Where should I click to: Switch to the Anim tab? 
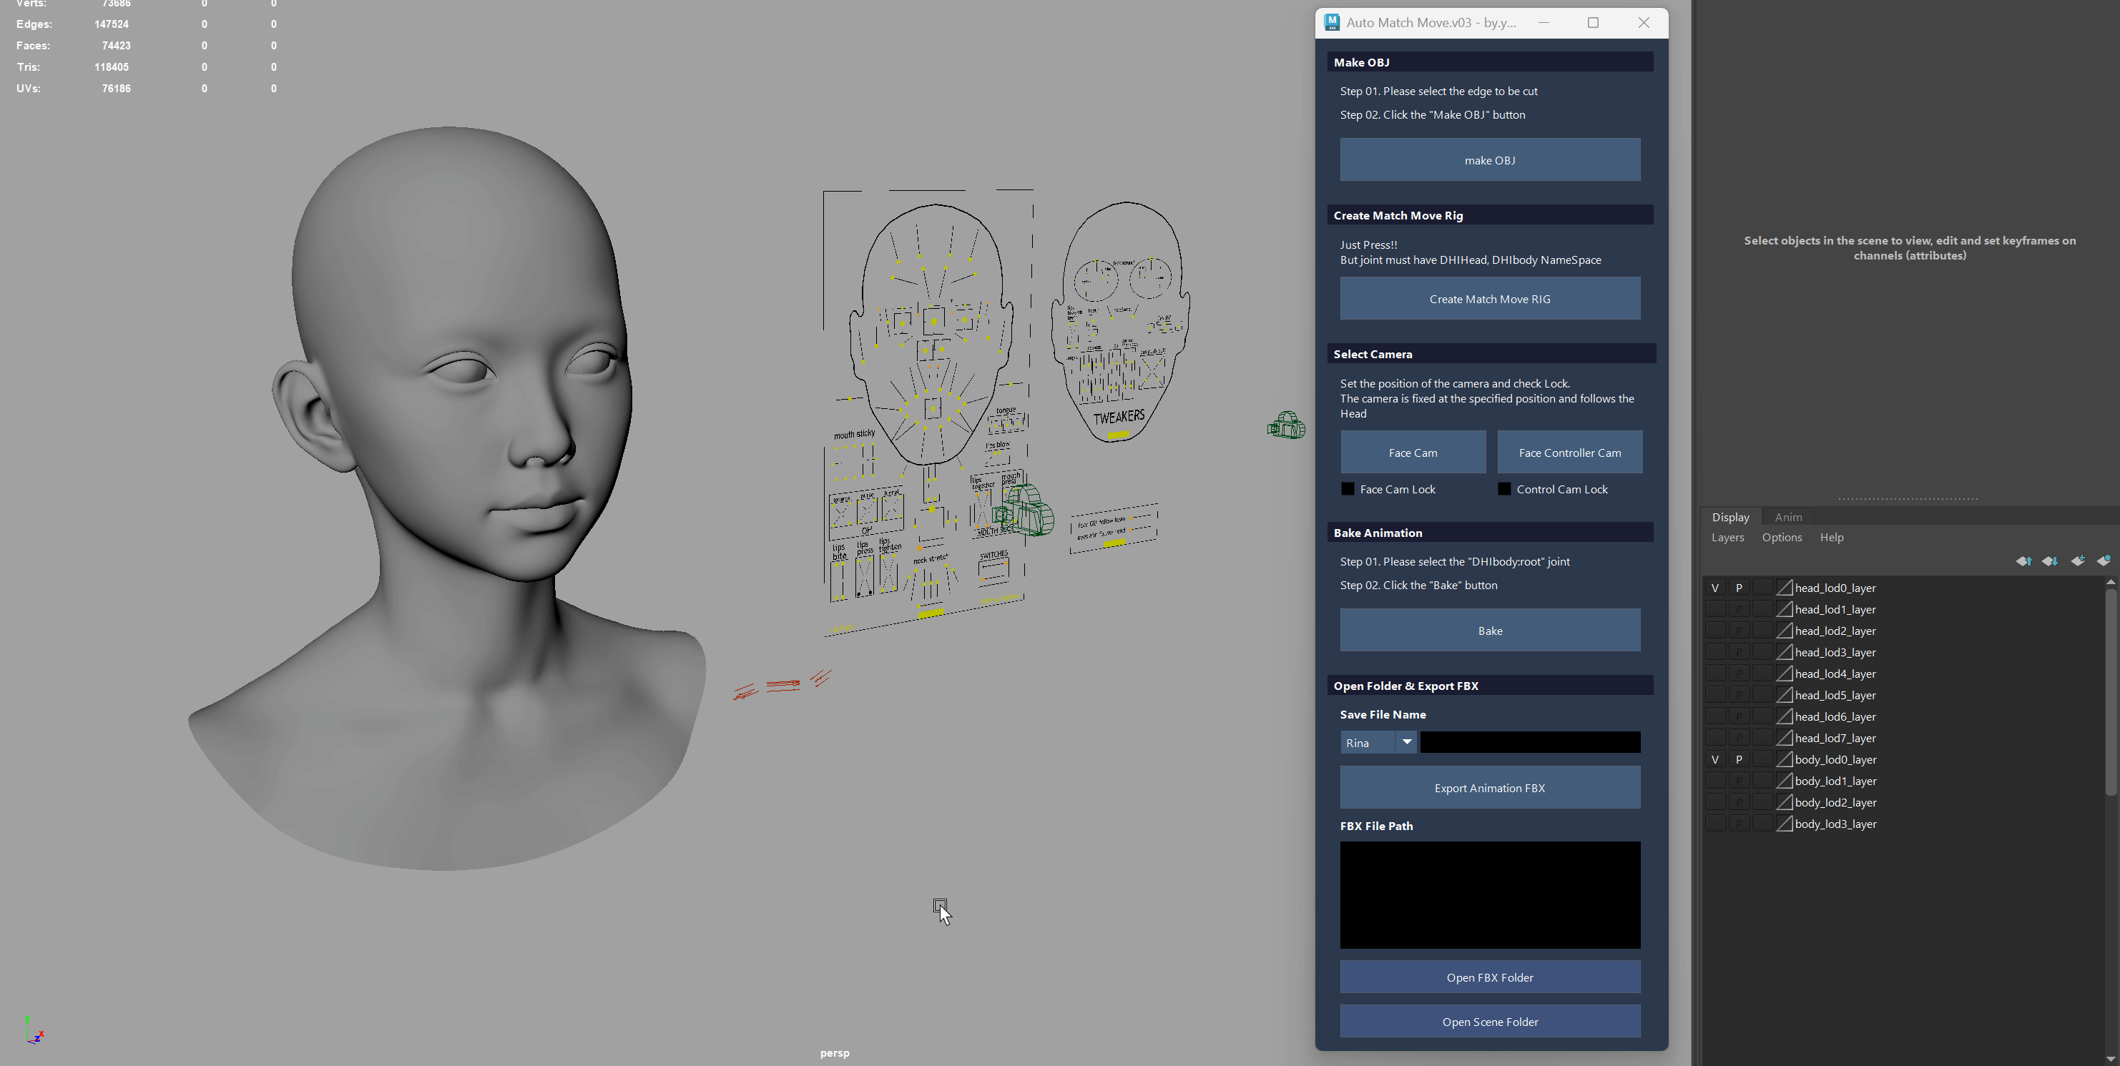coord(1787,518)
